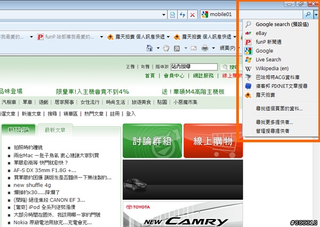Screen dimensions: 320x227
Task: Click the RSS feeds icon
Action: click(177, 48)
